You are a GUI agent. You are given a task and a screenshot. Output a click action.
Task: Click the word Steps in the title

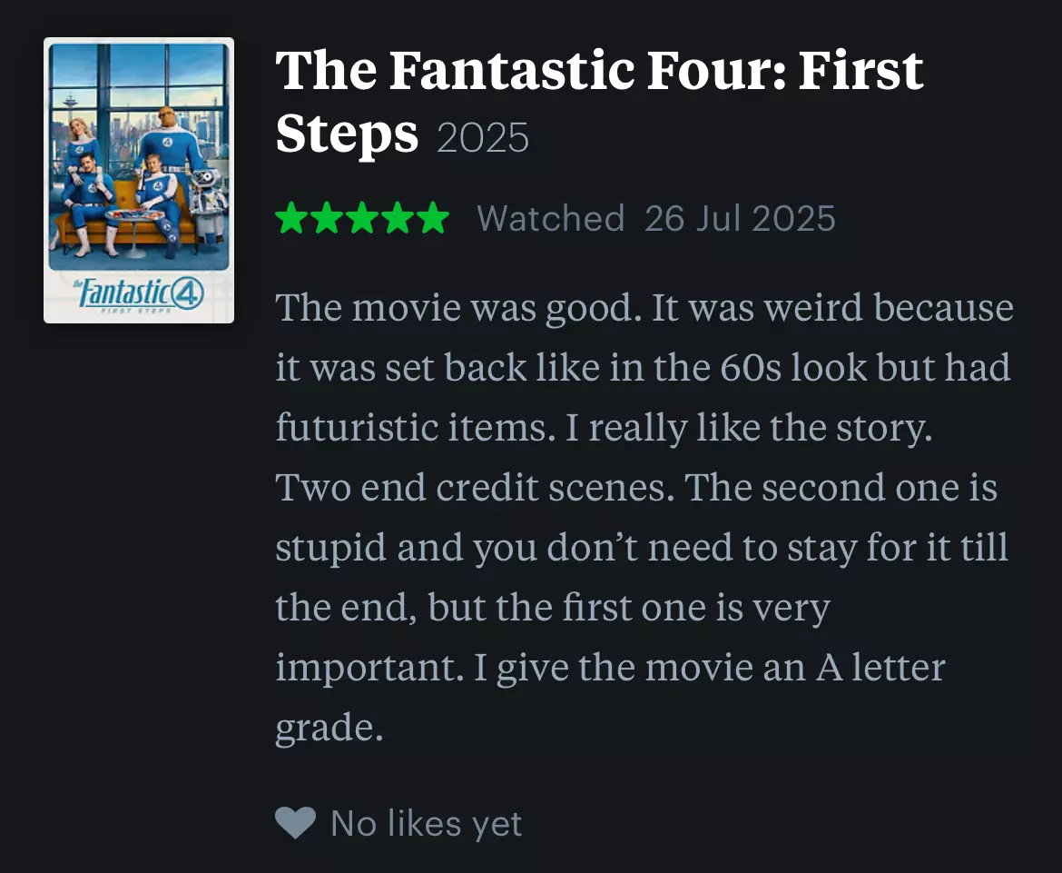pos(348,134)
